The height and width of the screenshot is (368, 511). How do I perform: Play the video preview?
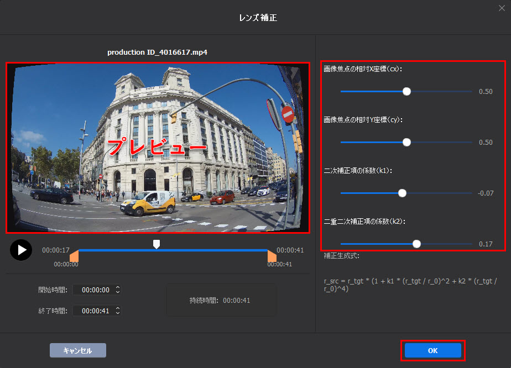pos(21,250)
